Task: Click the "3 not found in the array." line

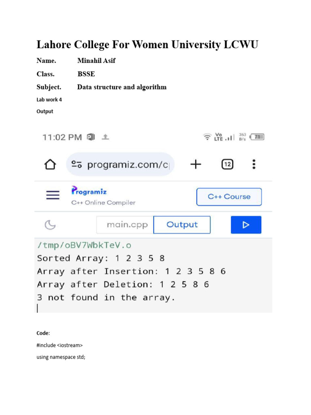Action: pyautogui.click(x=106, y=297)
